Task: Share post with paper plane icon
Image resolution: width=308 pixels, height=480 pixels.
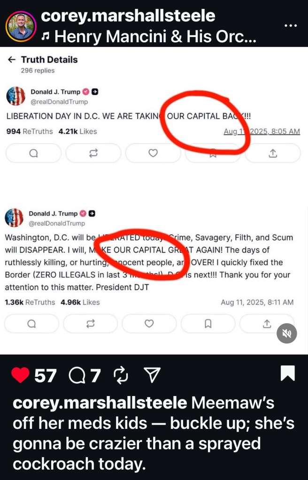Action: coord(152,375)
